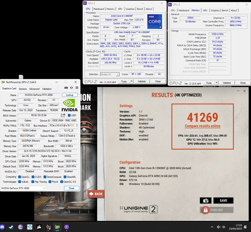The image size is (251, 232).
Task: Toggle the CUDA checkbox
Action: [33, 177]
